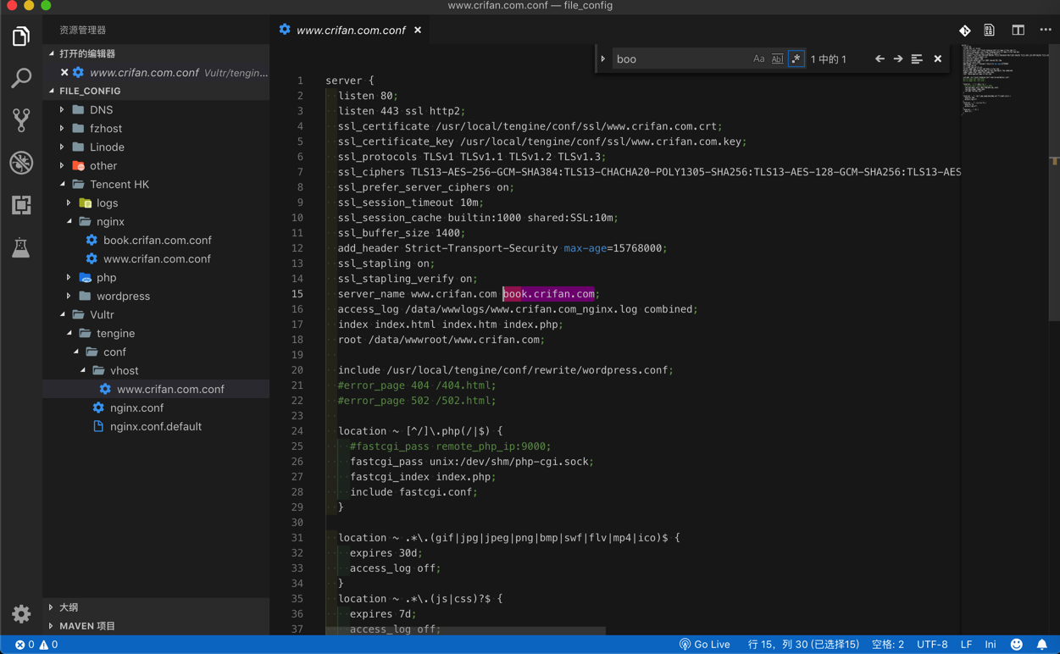Toggle Match Case in find widget
1060x654 pixels.
[x=758, y=59]
